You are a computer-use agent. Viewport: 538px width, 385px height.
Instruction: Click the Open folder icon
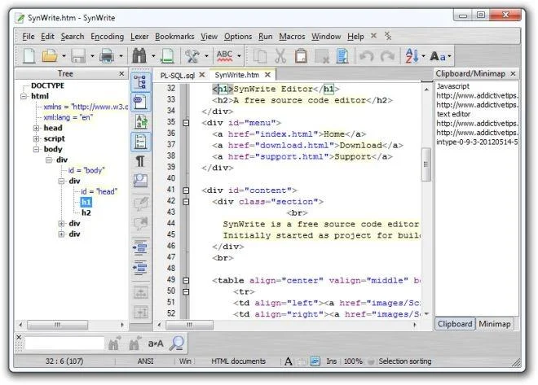click(x=50, y=55)
